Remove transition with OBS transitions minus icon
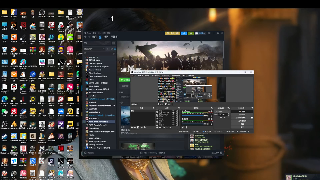 (x=224, y=117)
